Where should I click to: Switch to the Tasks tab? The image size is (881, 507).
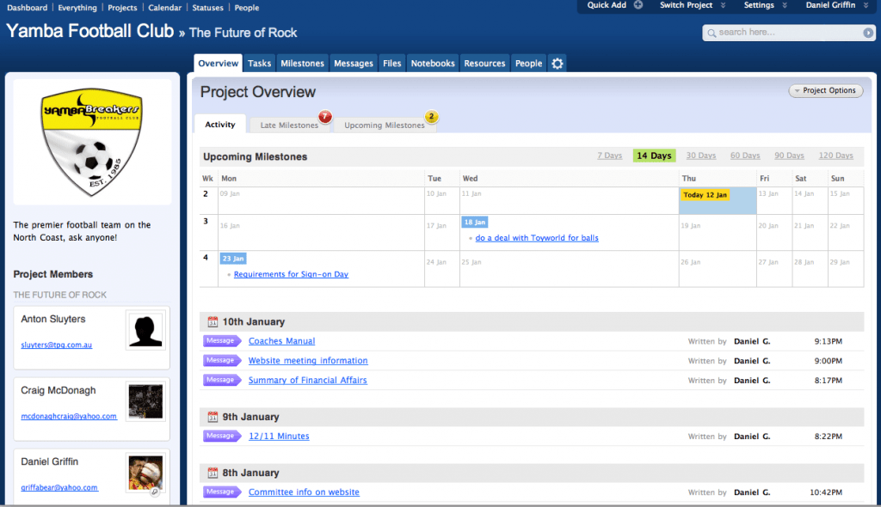tap(260, 64)
